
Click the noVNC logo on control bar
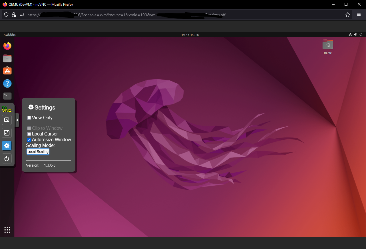pos(7,109)
